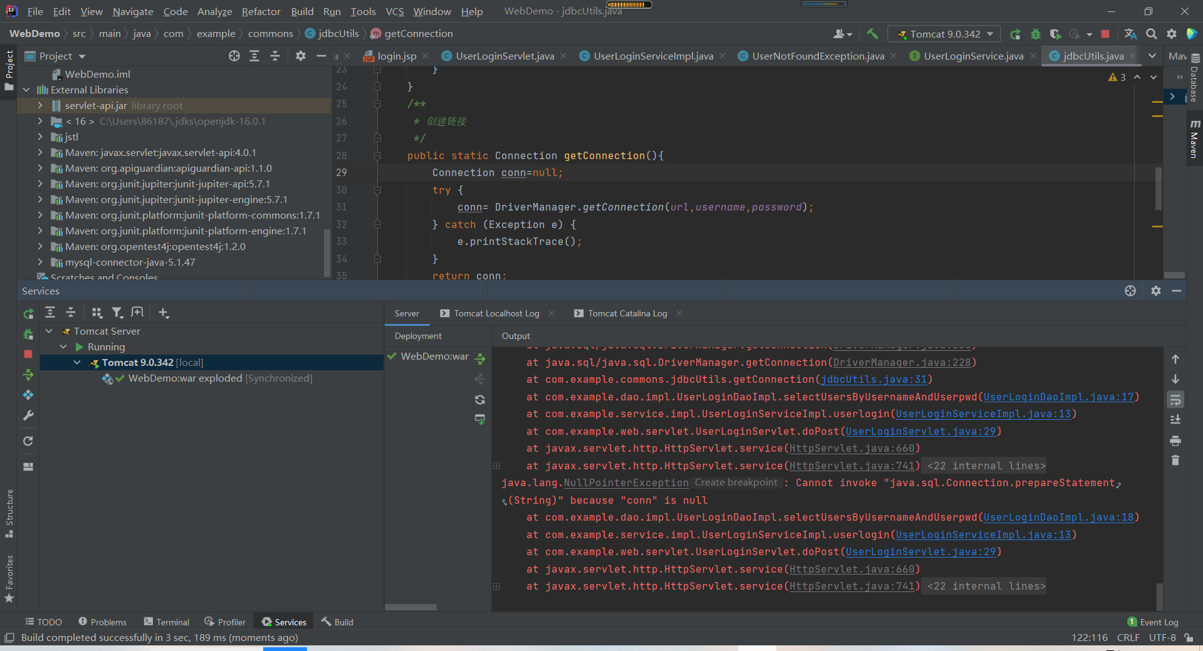
Task: Click console horizontal scrollbar thumb
Action: [x=410, y=607]
